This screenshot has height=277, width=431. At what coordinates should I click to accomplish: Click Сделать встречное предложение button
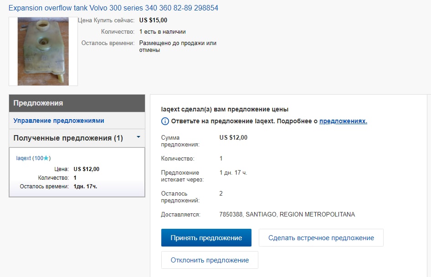[321, 238]
